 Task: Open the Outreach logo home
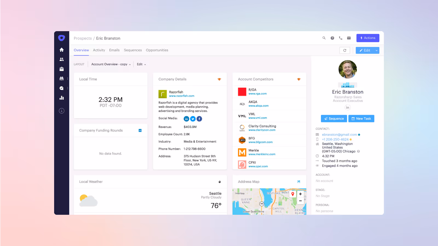(x=62, y=38)
